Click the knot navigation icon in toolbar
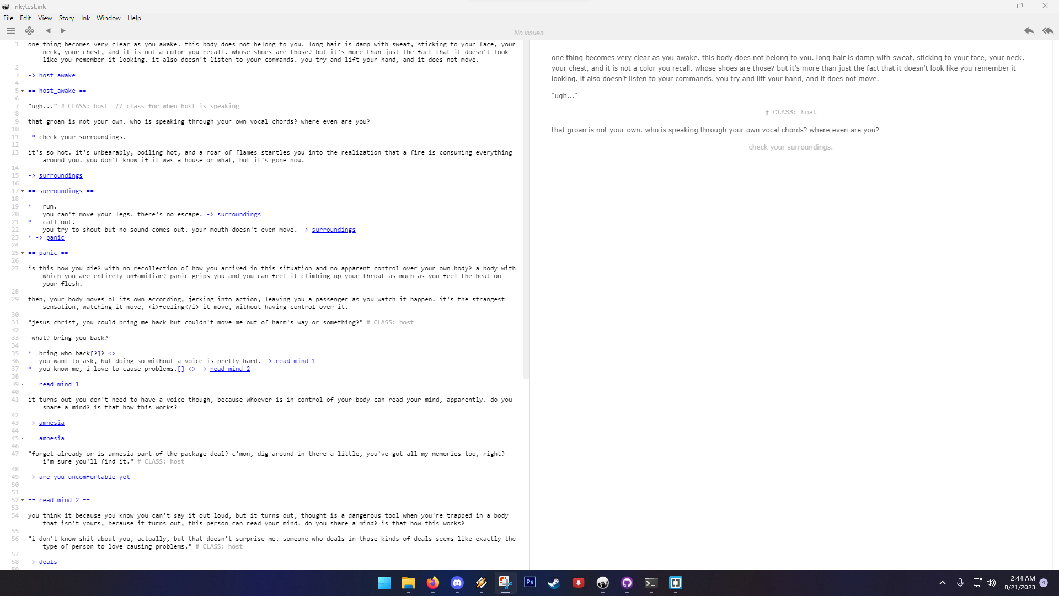Image resolution: width=1059 pixels, height=596 pixels. (30, 31)
